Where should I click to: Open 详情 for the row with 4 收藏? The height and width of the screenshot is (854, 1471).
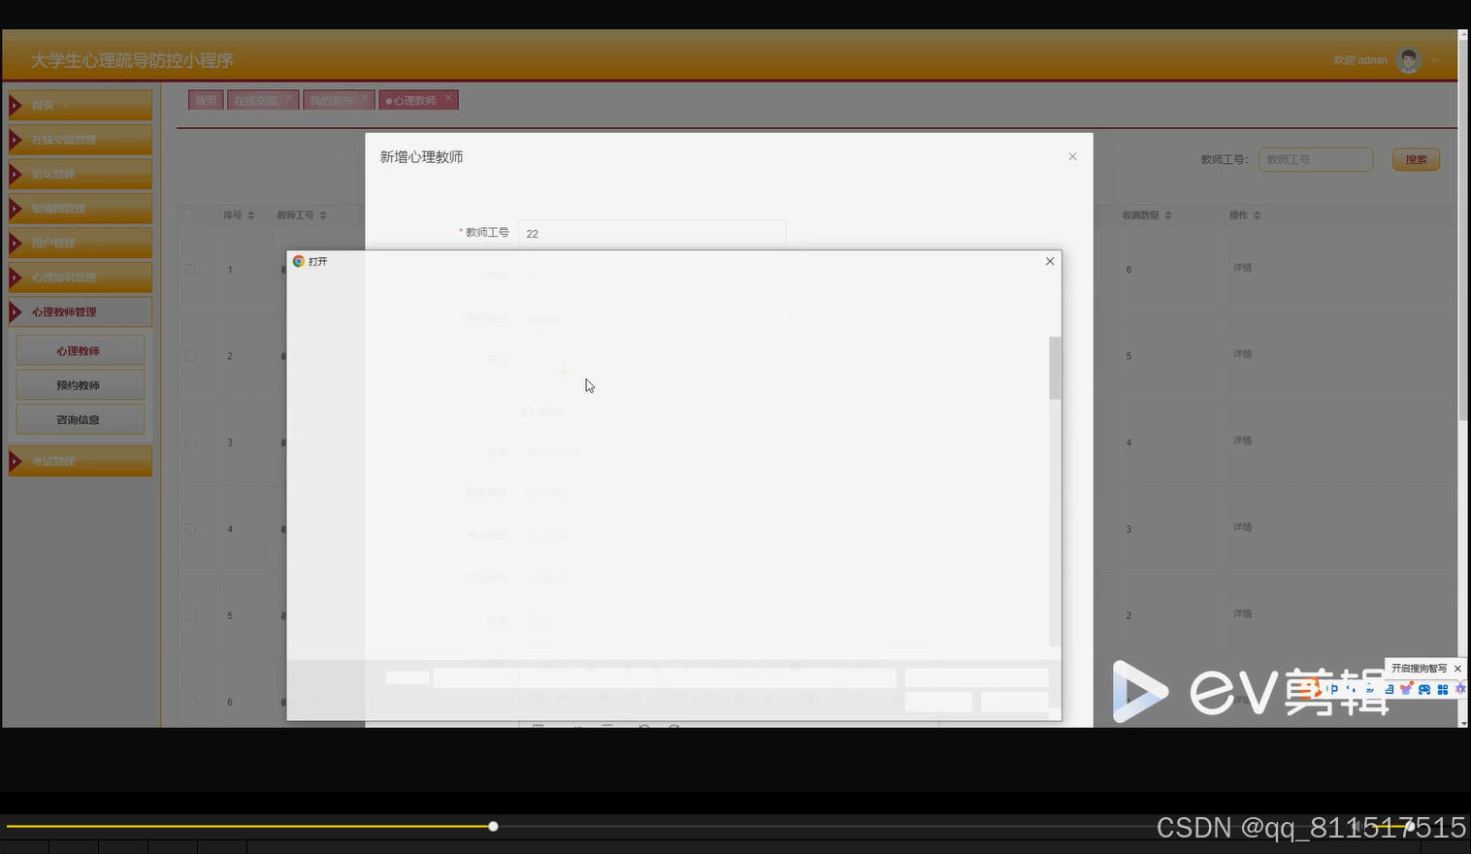click(1242, 441)
